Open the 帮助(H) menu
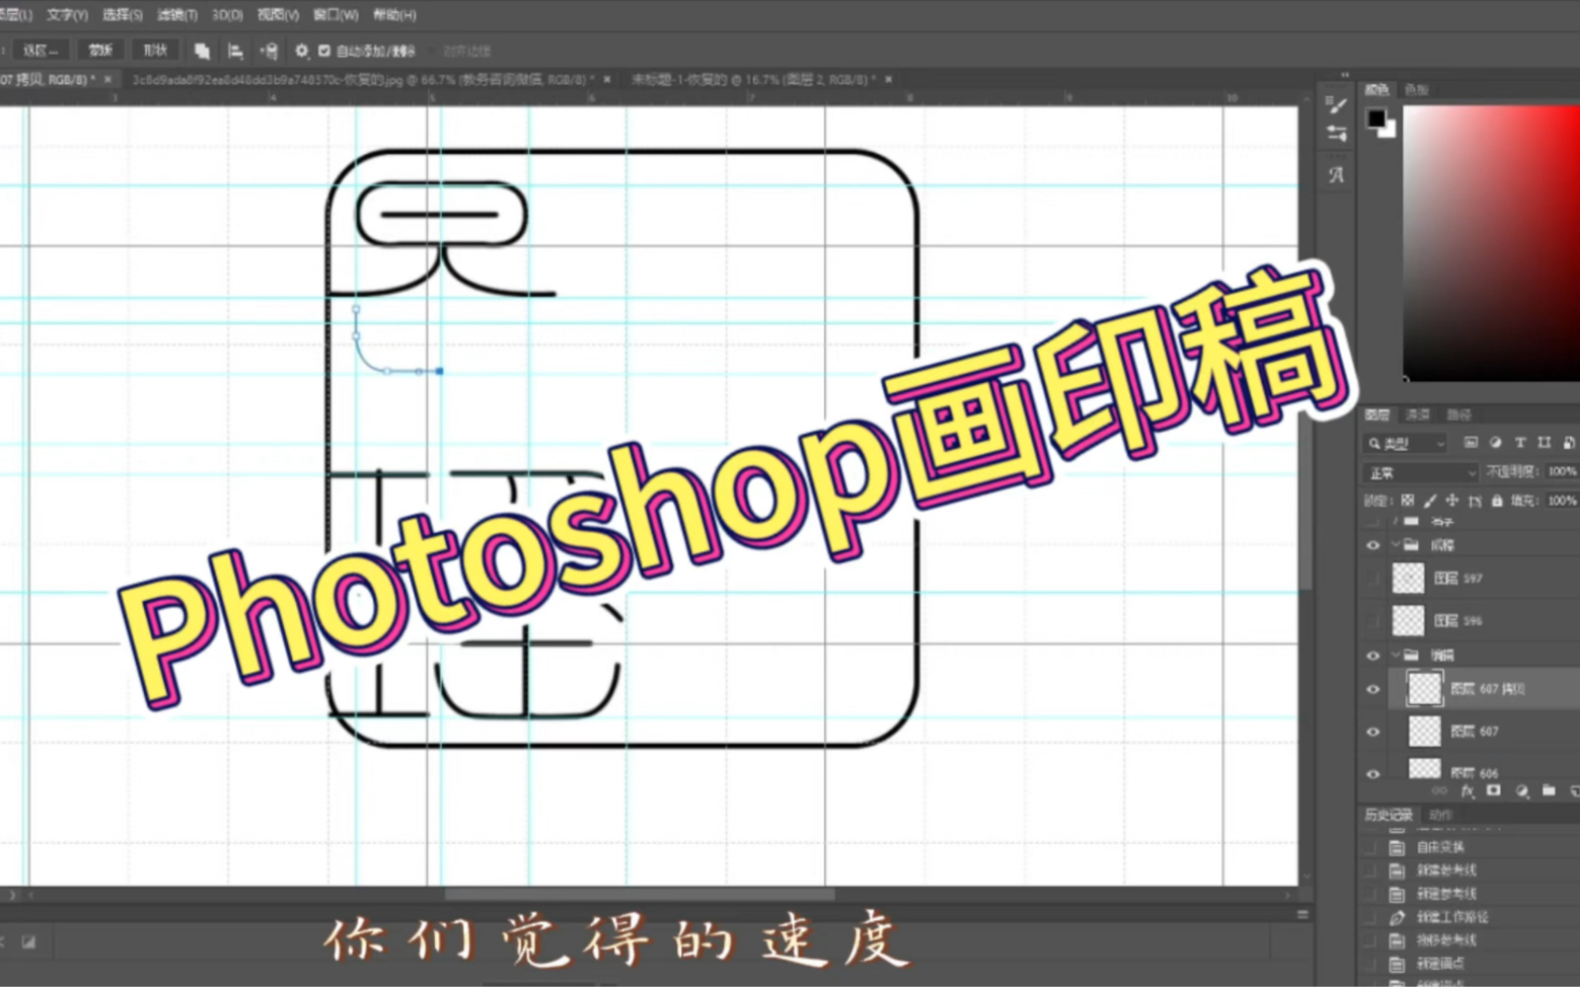This screenshot has width=1580, height=987. coord(394,15)
